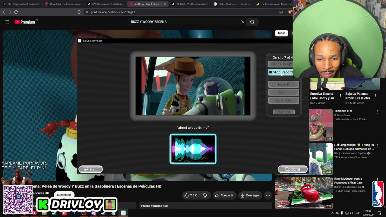Go to YouTube Premium home logo
Viewport: 386px width, 217px height.
click(25, 22)
